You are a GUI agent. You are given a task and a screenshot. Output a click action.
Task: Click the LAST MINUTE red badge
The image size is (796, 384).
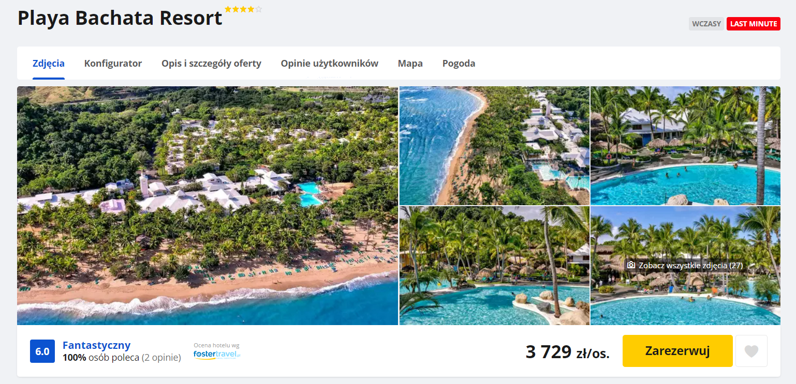click(x=754, y=24)
